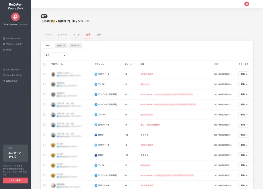Toggle the select-all checkbox in table header
The height and width of the screenshot is (189, 263).
click(x=44, y=64)
